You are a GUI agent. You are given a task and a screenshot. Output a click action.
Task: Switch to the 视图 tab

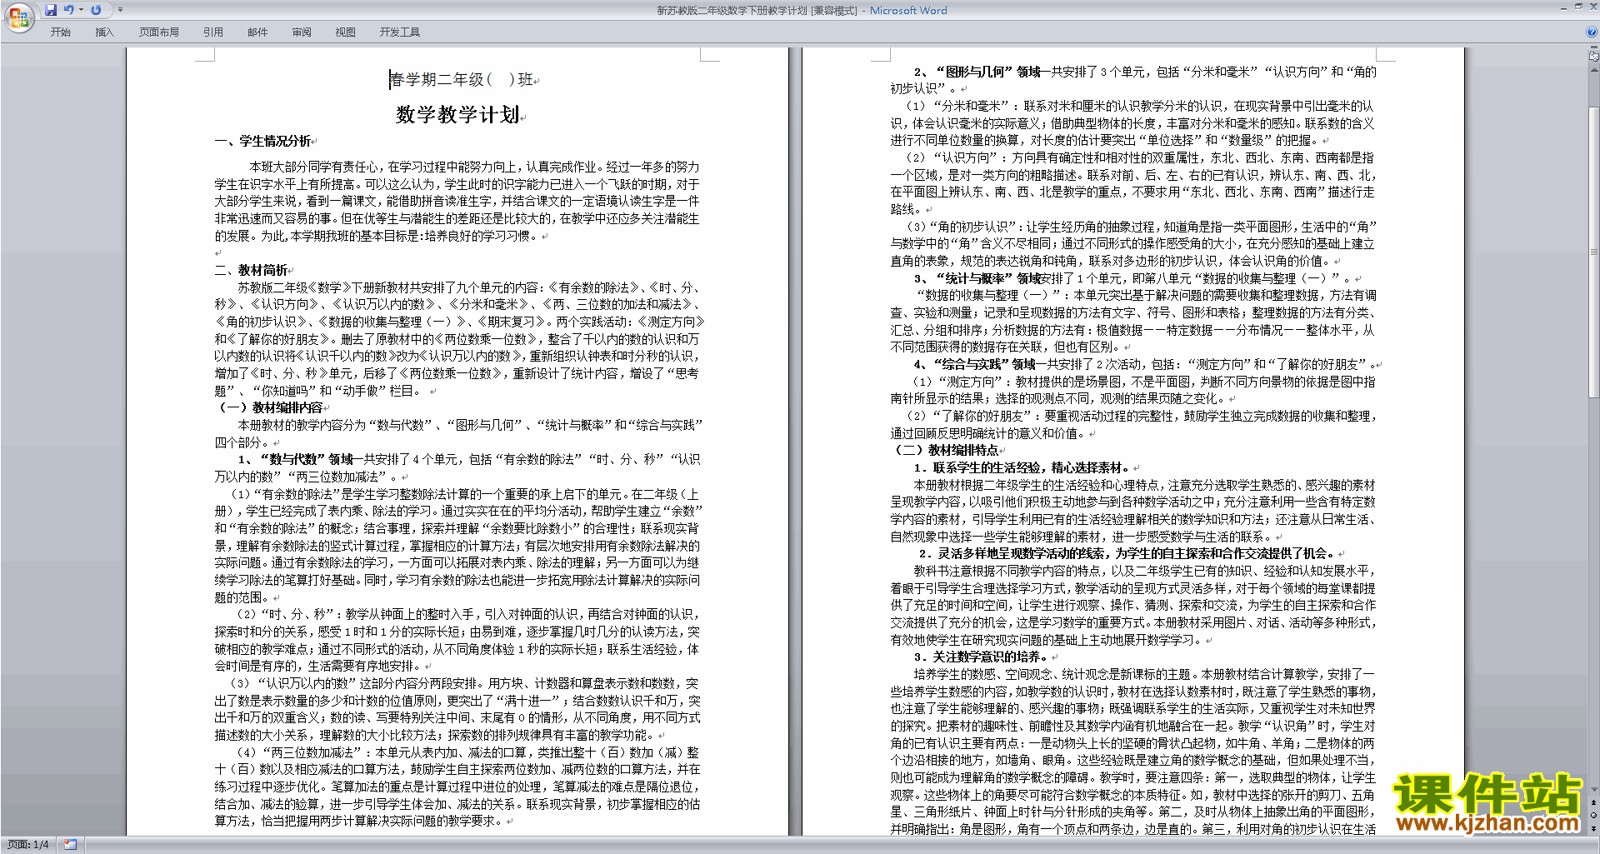click(346, 32)
